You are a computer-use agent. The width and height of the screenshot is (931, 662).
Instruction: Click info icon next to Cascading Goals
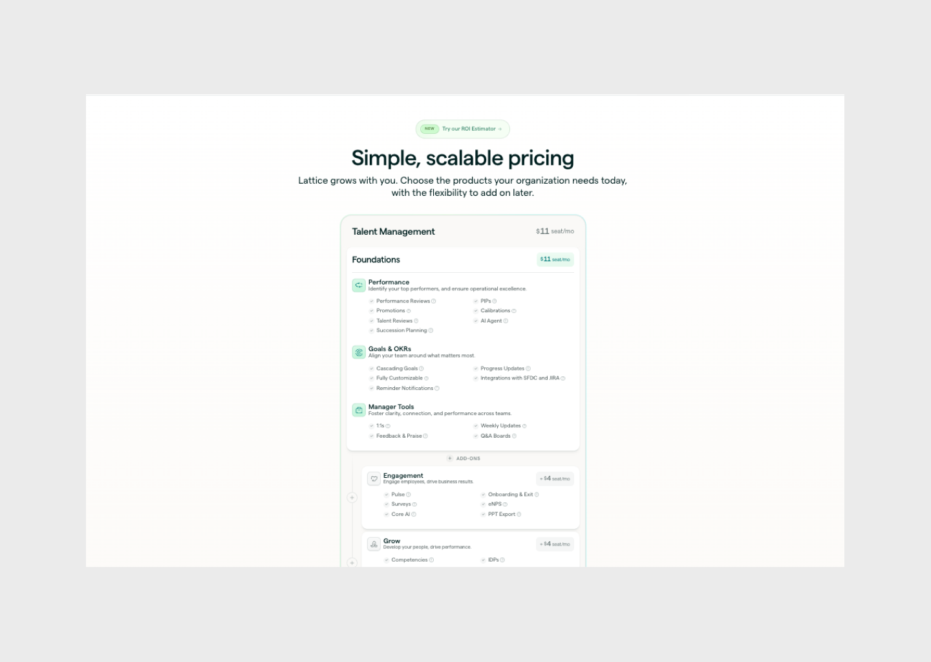[422, 368]
